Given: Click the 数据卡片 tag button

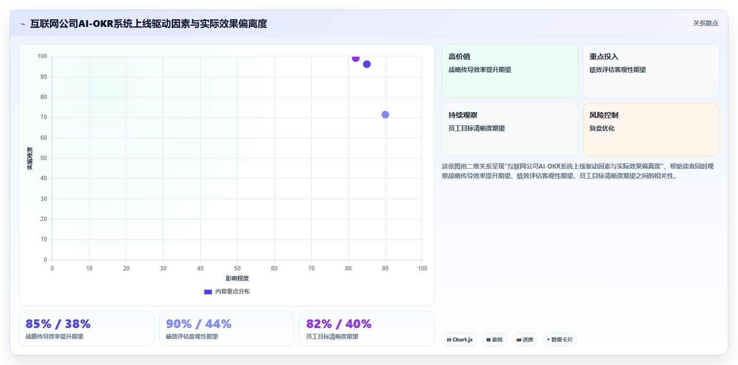Looking at the screenshot, I should point(560,340).
